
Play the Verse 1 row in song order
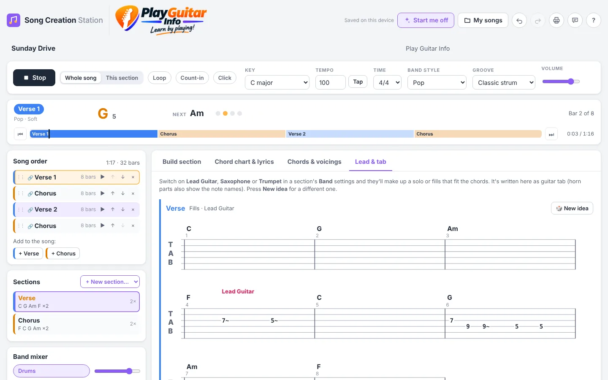(x=102, y=177)
